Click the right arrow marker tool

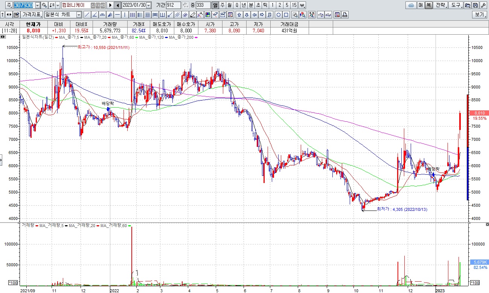pyautogui.click(x=262, y=15)
